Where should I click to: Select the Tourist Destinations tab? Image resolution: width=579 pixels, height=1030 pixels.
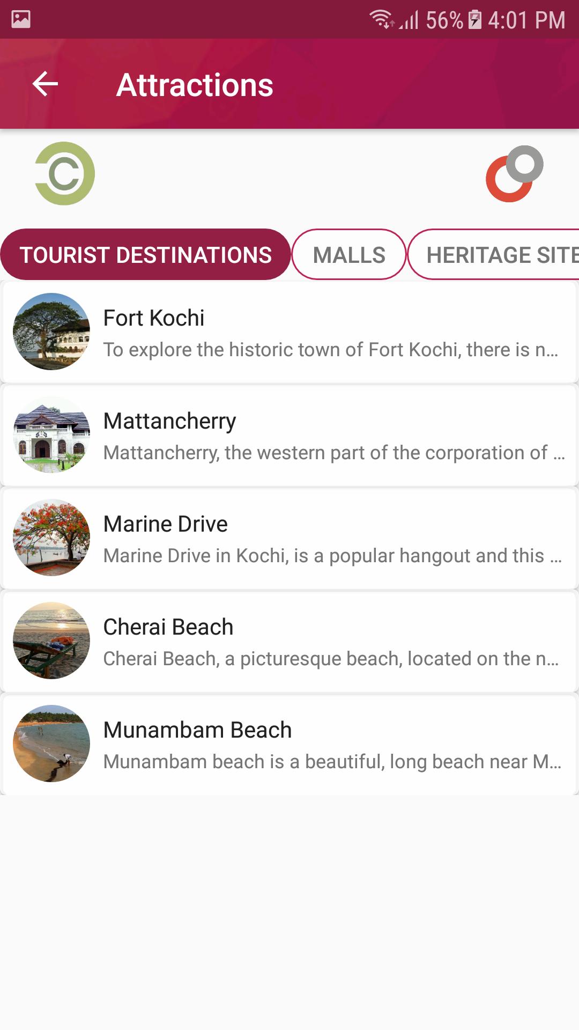click(146, 255)
